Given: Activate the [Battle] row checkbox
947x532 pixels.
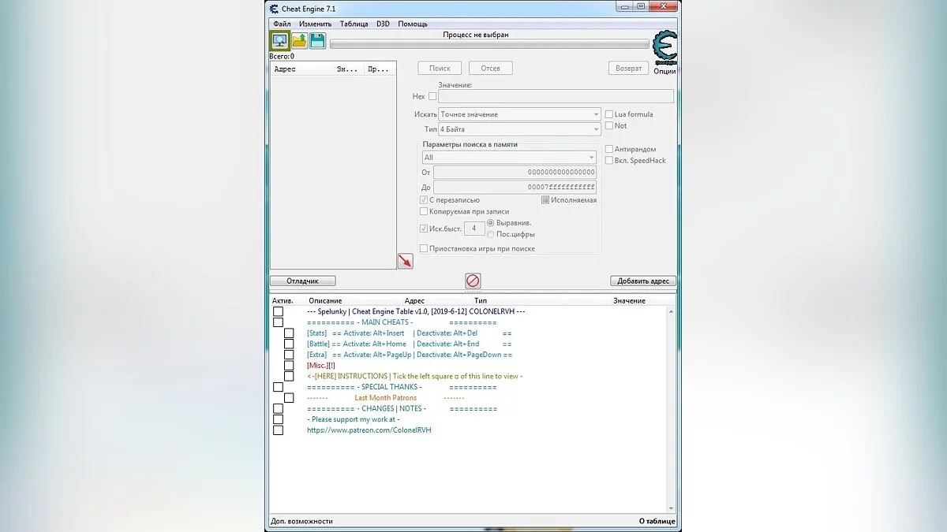Looking at the screenshot, I should tap(289, 344).
